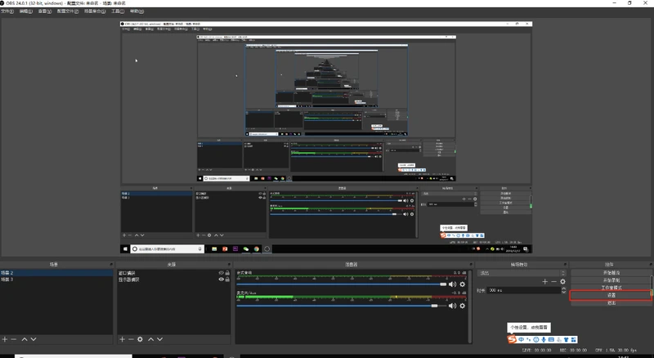Viewport: 654px width, 358px height.
Task: Add a transition with the Scene Transitions plus icon
Action: point(544,282)
